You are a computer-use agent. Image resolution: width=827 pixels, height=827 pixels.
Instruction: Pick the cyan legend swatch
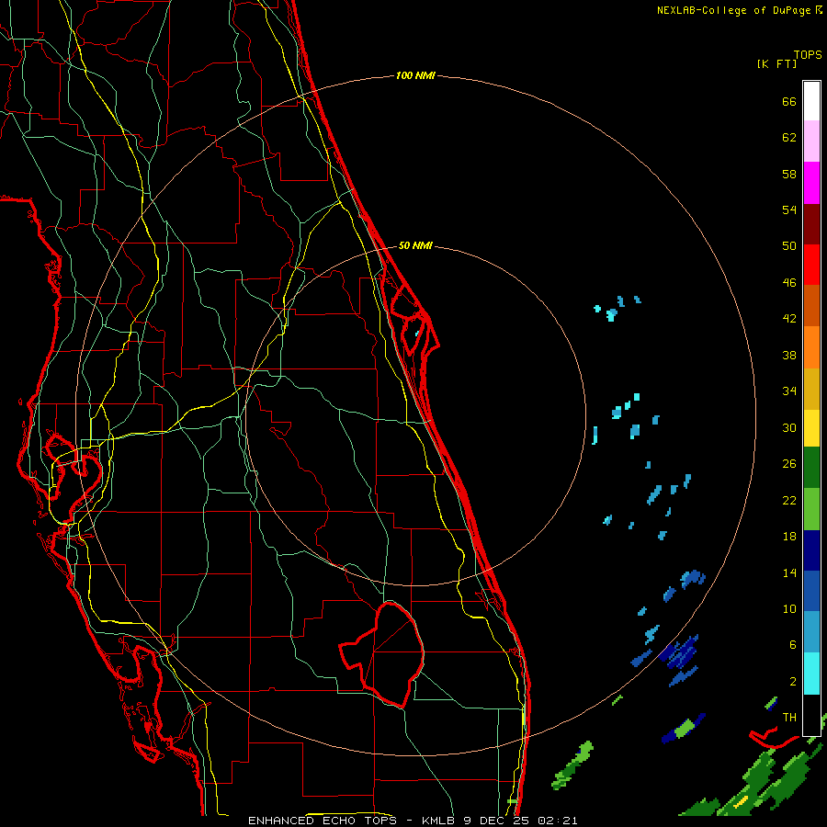(x=811, y=673)
